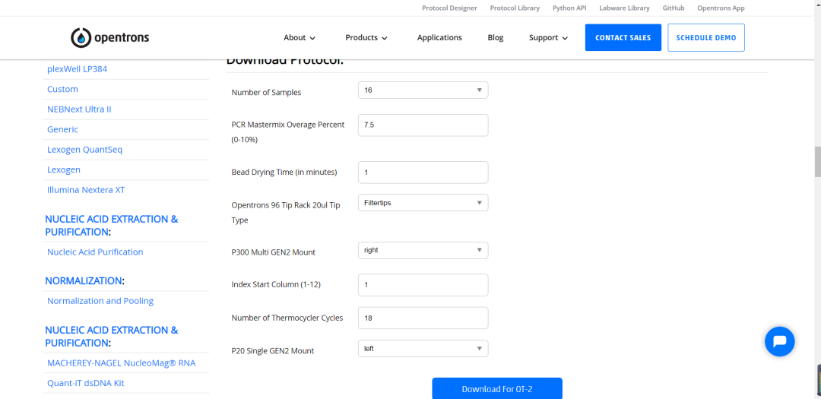Open the Lexogen sidebar link
Viewport: 821px width, 399px height.
[x=64, y=169]
